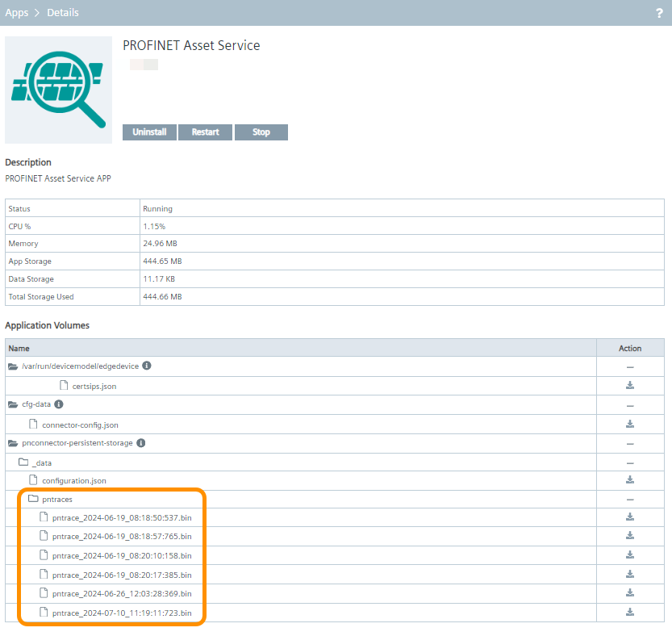Select file name pntrace_2024-06-19_08:18:50:537.bin
Screen dimensions: 672x636
[122, 518]
